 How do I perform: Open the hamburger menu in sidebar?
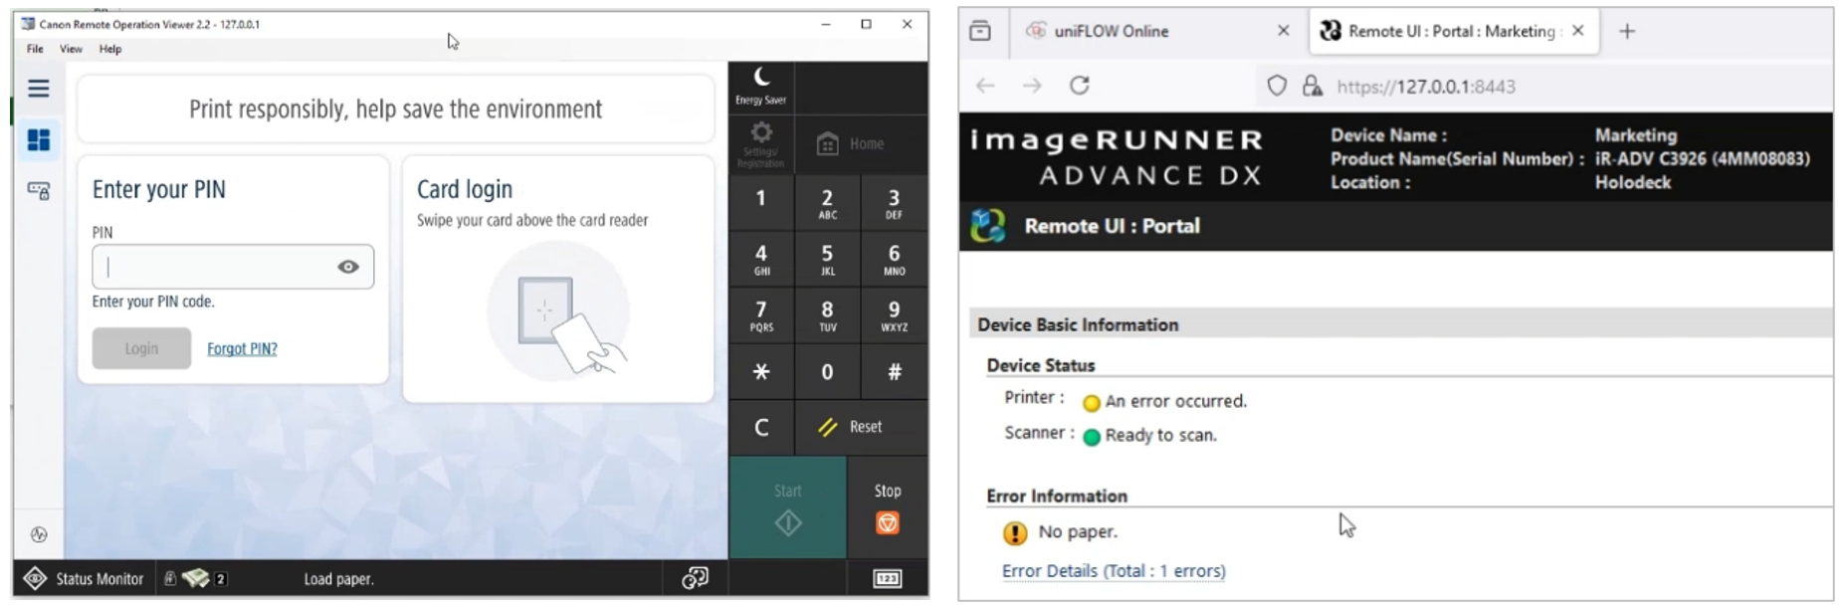[x=39, y=90]
